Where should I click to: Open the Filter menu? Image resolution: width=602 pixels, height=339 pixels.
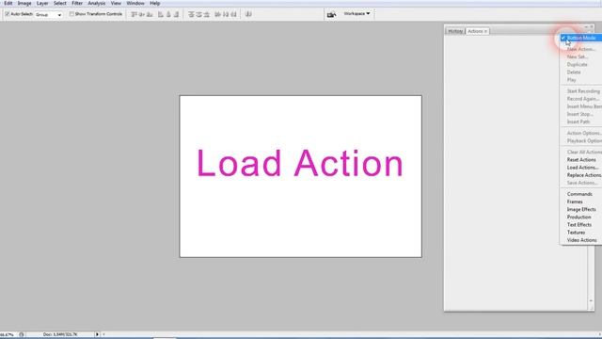coord(77,3)
